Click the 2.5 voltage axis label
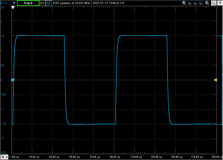223x160 pixels. pos(3,7)
